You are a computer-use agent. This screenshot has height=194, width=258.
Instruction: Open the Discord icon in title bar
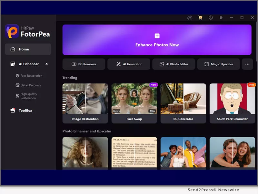[190, 18]
